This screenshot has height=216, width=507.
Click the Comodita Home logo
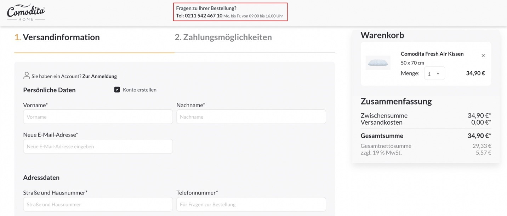26,13
